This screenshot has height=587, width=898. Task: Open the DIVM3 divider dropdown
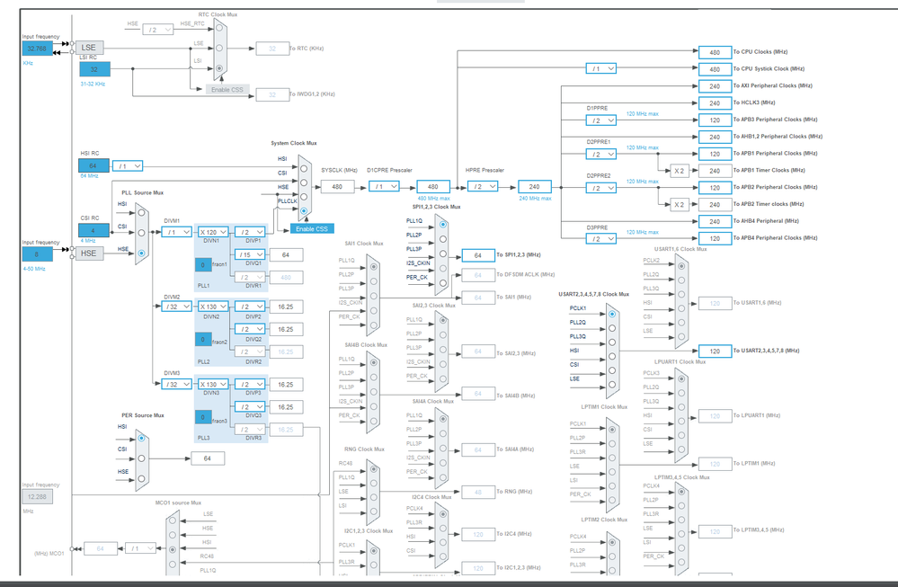176,384
